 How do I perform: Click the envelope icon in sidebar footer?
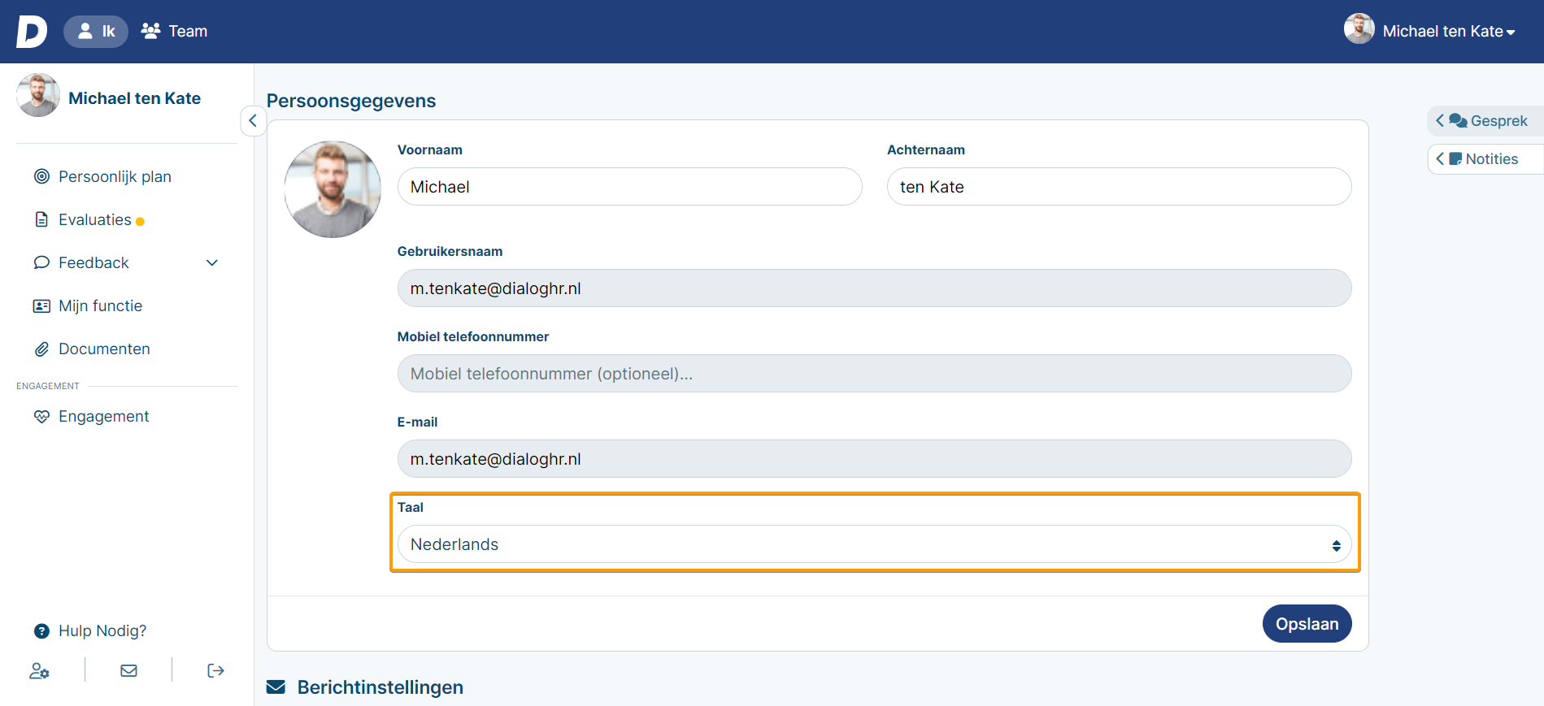[128, 670]
